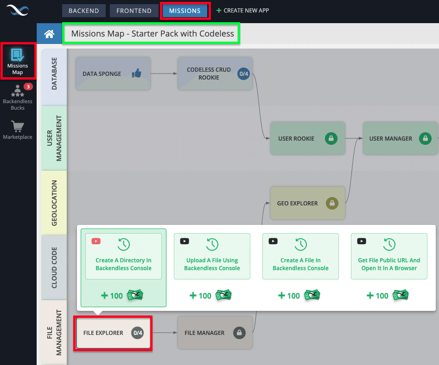Click the thumbs-up icon on Data Sponge
The width and height of the screenshot is (439, 365).
137,74
